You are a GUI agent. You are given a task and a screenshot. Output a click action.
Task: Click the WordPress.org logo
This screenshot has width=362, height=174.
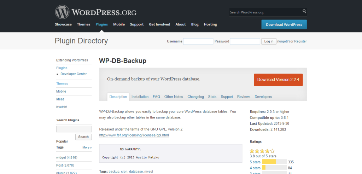[x=95, y=12]
